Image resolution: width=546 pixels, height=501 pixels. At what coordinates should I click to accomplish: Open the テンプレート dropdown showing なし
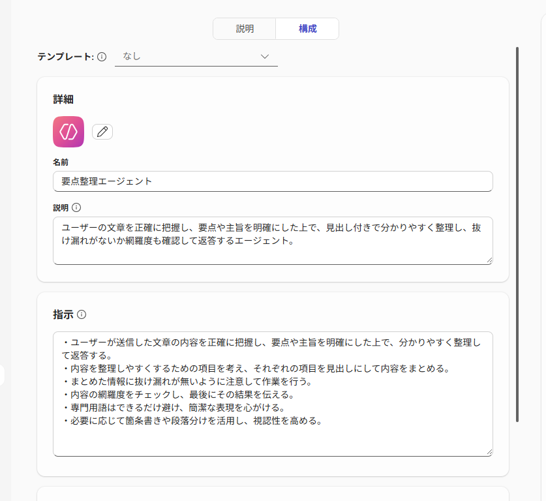[196, 57]
